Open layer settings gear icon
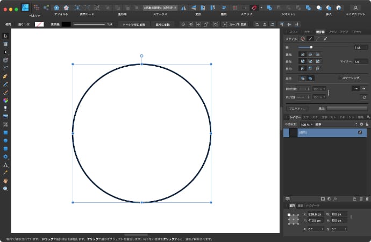The height and width of the screenshot is (242, 371). coord(361,124)
